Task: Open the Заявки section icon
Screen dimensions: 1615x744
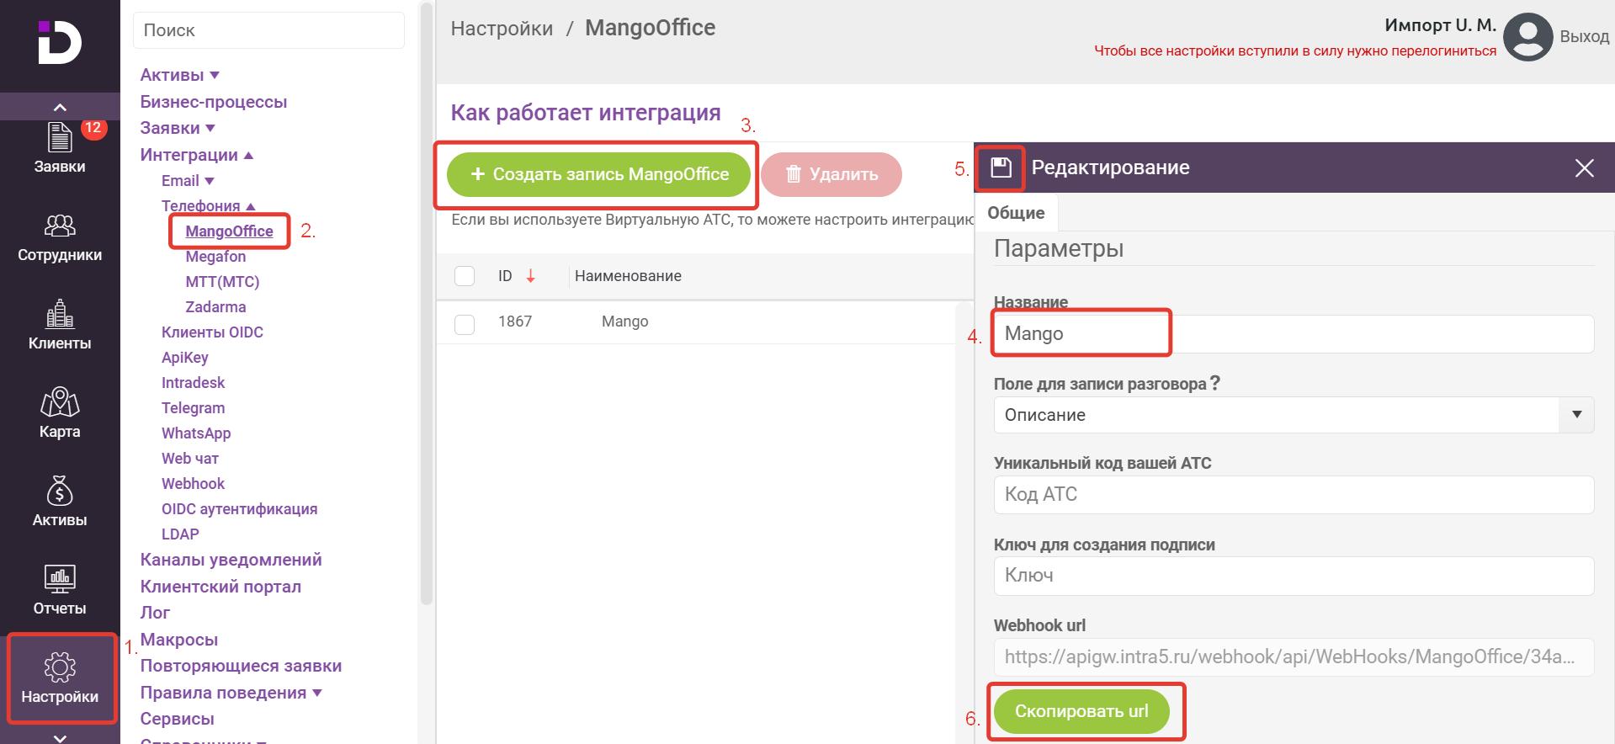Action: [x=60, y=139]
